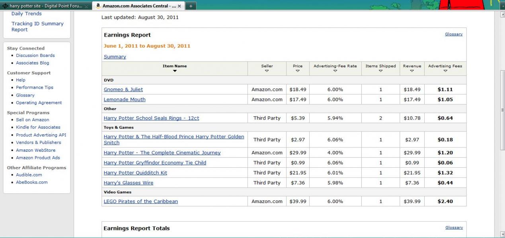Select the Amazon.com Associates Central tab
This screenshot has width=505, height=238.
point(138,6)
